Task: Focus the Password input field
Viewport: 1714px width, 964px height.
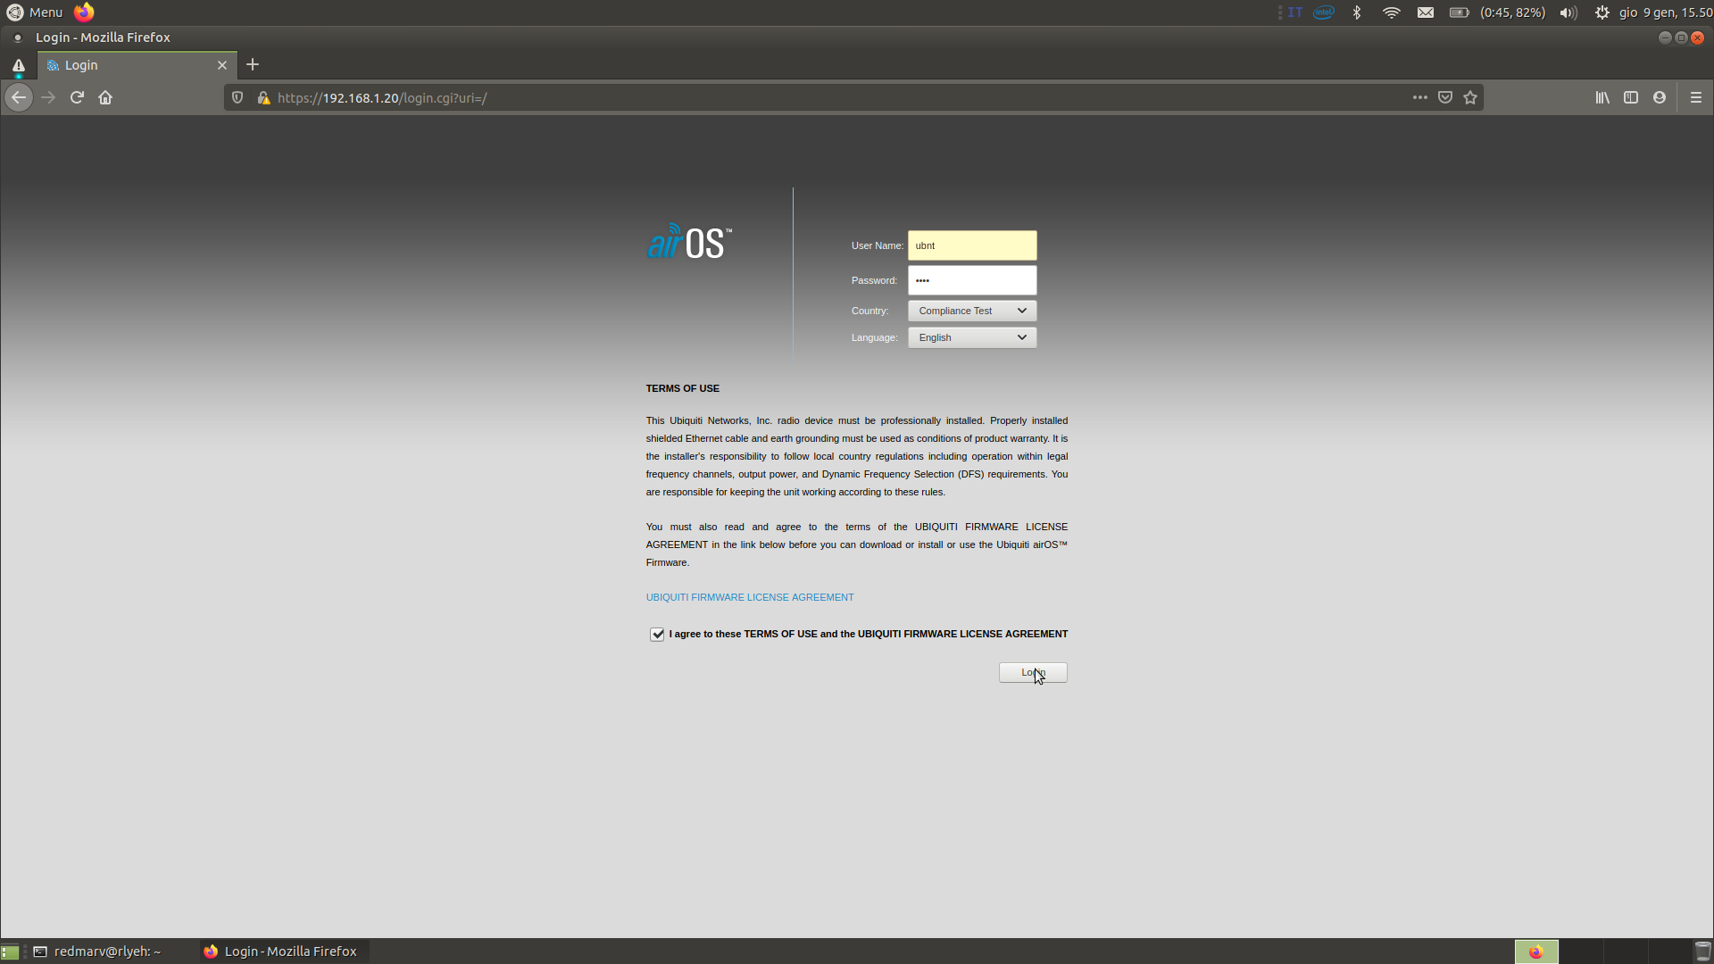Action: pyautogui.click(x=972, y=280)
